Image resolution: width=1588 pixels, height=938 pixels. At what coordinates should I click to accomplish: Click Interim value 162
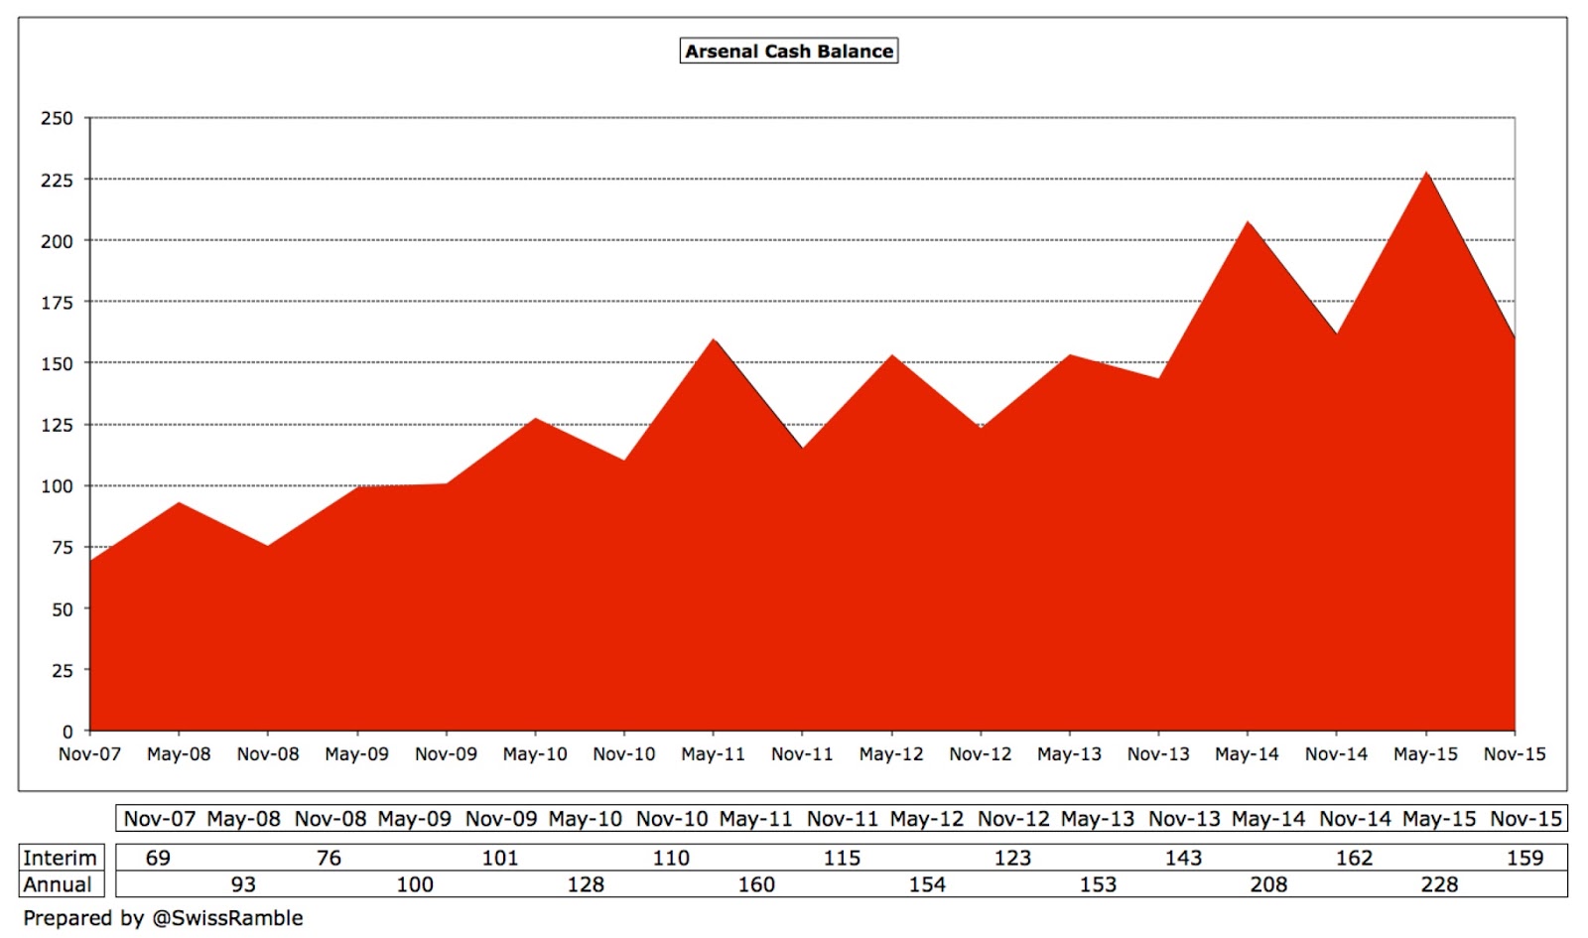pos(1354,858)
